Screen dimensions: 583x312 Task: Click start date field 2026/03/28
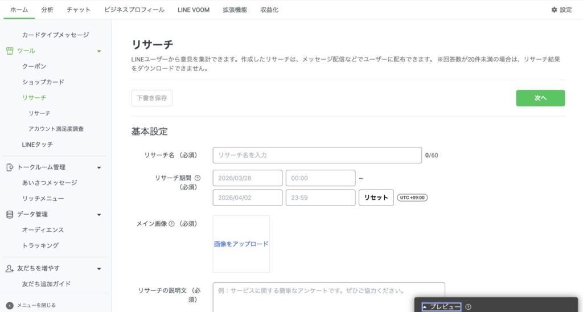248,178
